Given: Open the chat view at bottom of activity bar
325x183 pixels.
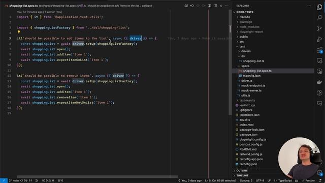Looking at the screenshot, I should 319,103.
